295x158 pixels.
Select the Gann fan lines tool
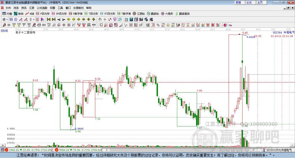tap(106, 25)
